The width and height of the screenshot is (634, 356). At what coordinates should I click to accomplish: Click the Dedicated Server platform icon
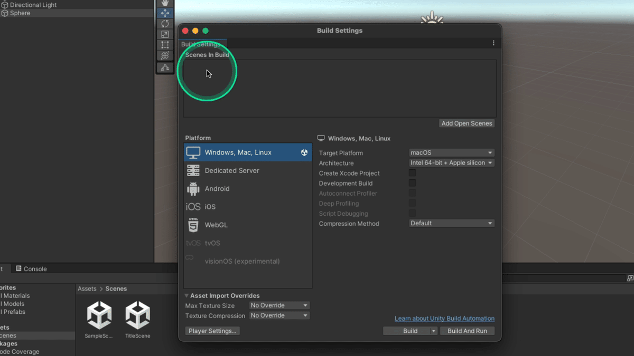tap(193, 170)
